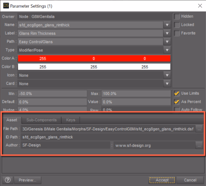This screenshot has height=186, width=206.
Task: Mark parameter as Favorite
Action: pos(177,33)
